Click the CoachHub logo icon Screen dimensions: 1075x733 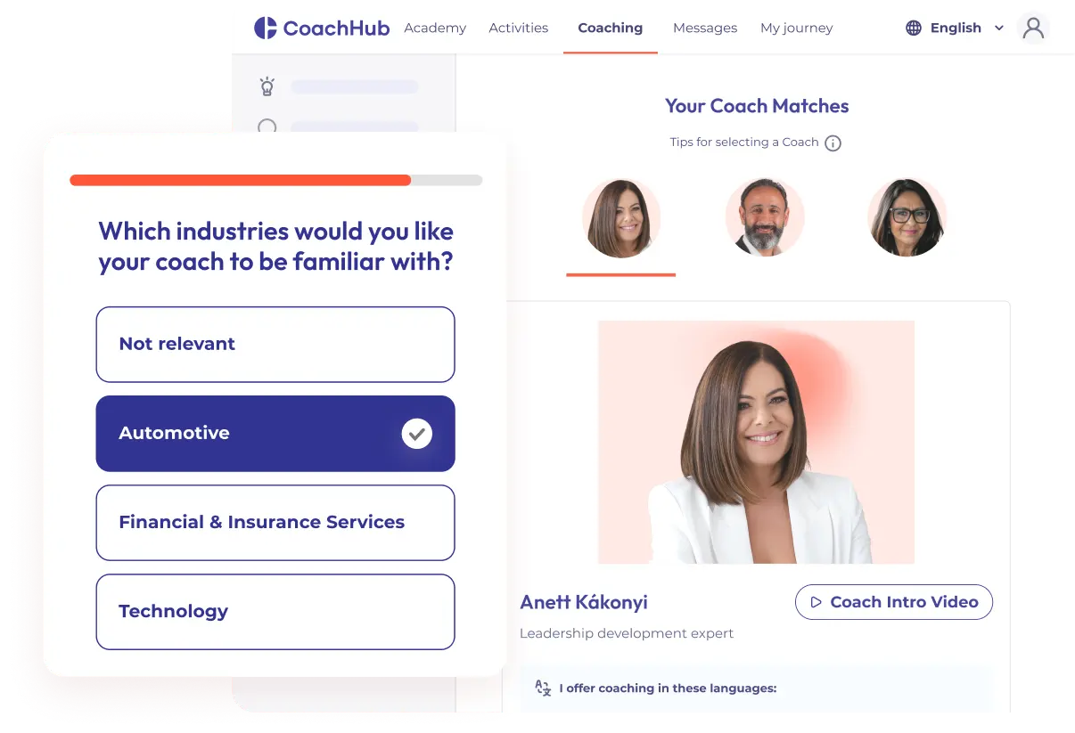pos(266,29)
